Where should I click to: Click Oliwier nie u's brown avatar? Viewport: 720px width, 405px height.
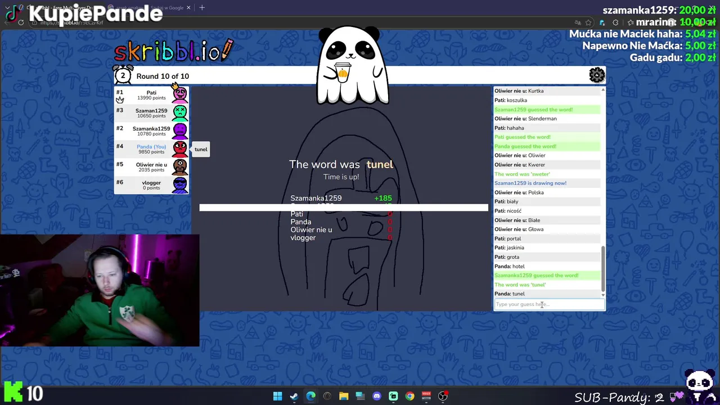(180, 166)
